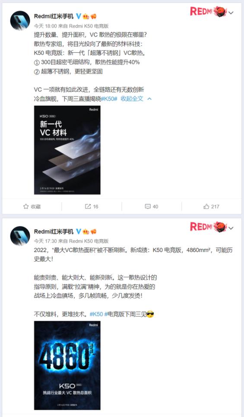
Task: Collapse full text via 收起全文
Action: [x=132, y=99]
